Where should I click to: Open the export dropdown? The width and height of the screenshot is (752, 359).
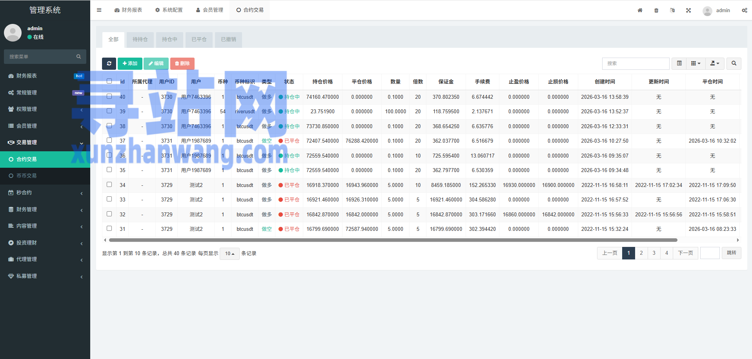click(x=715, y=63)
